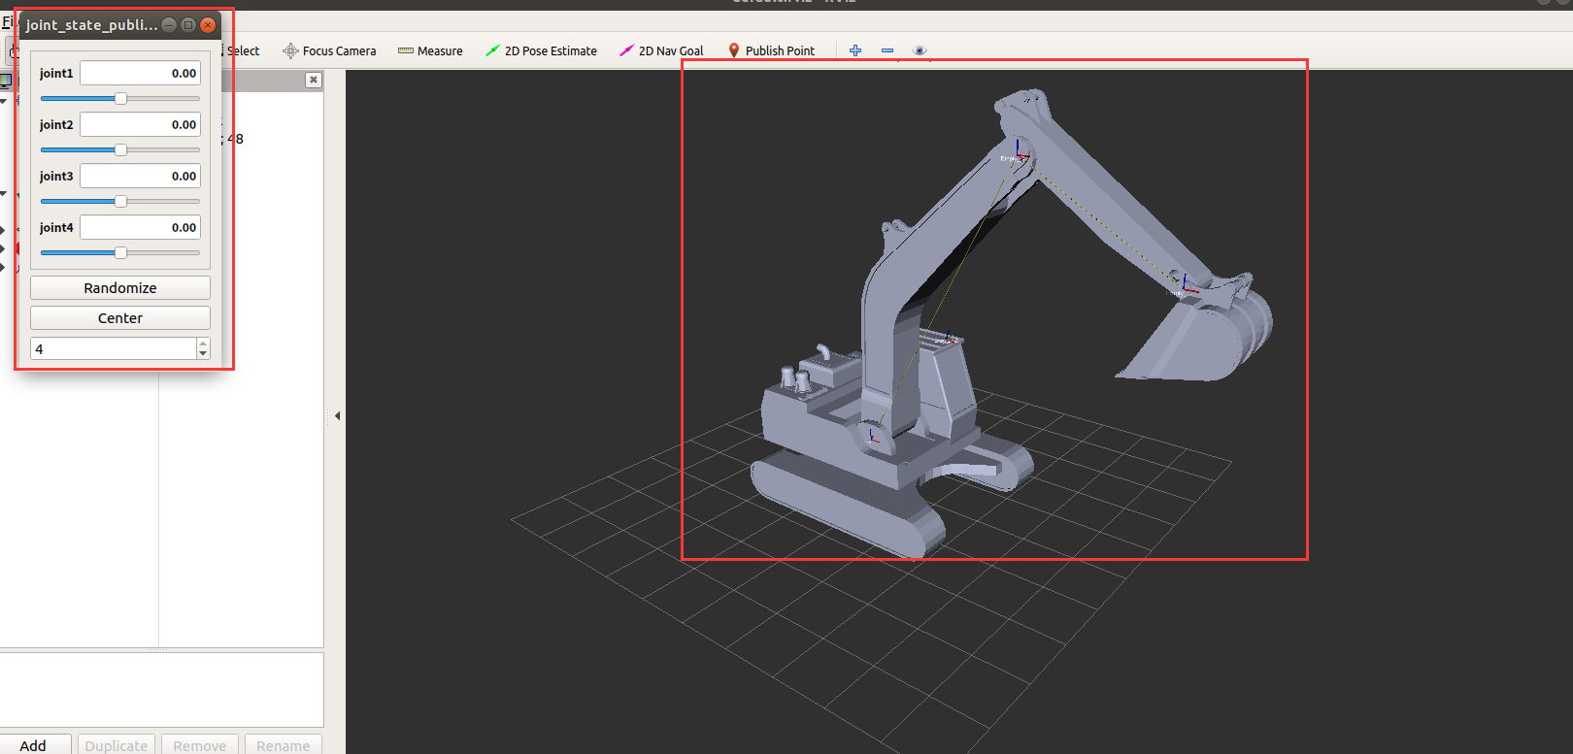Choose the 2D Pose Estimate tool
This screenshot has height=754, width=1573.
(541, 50)
